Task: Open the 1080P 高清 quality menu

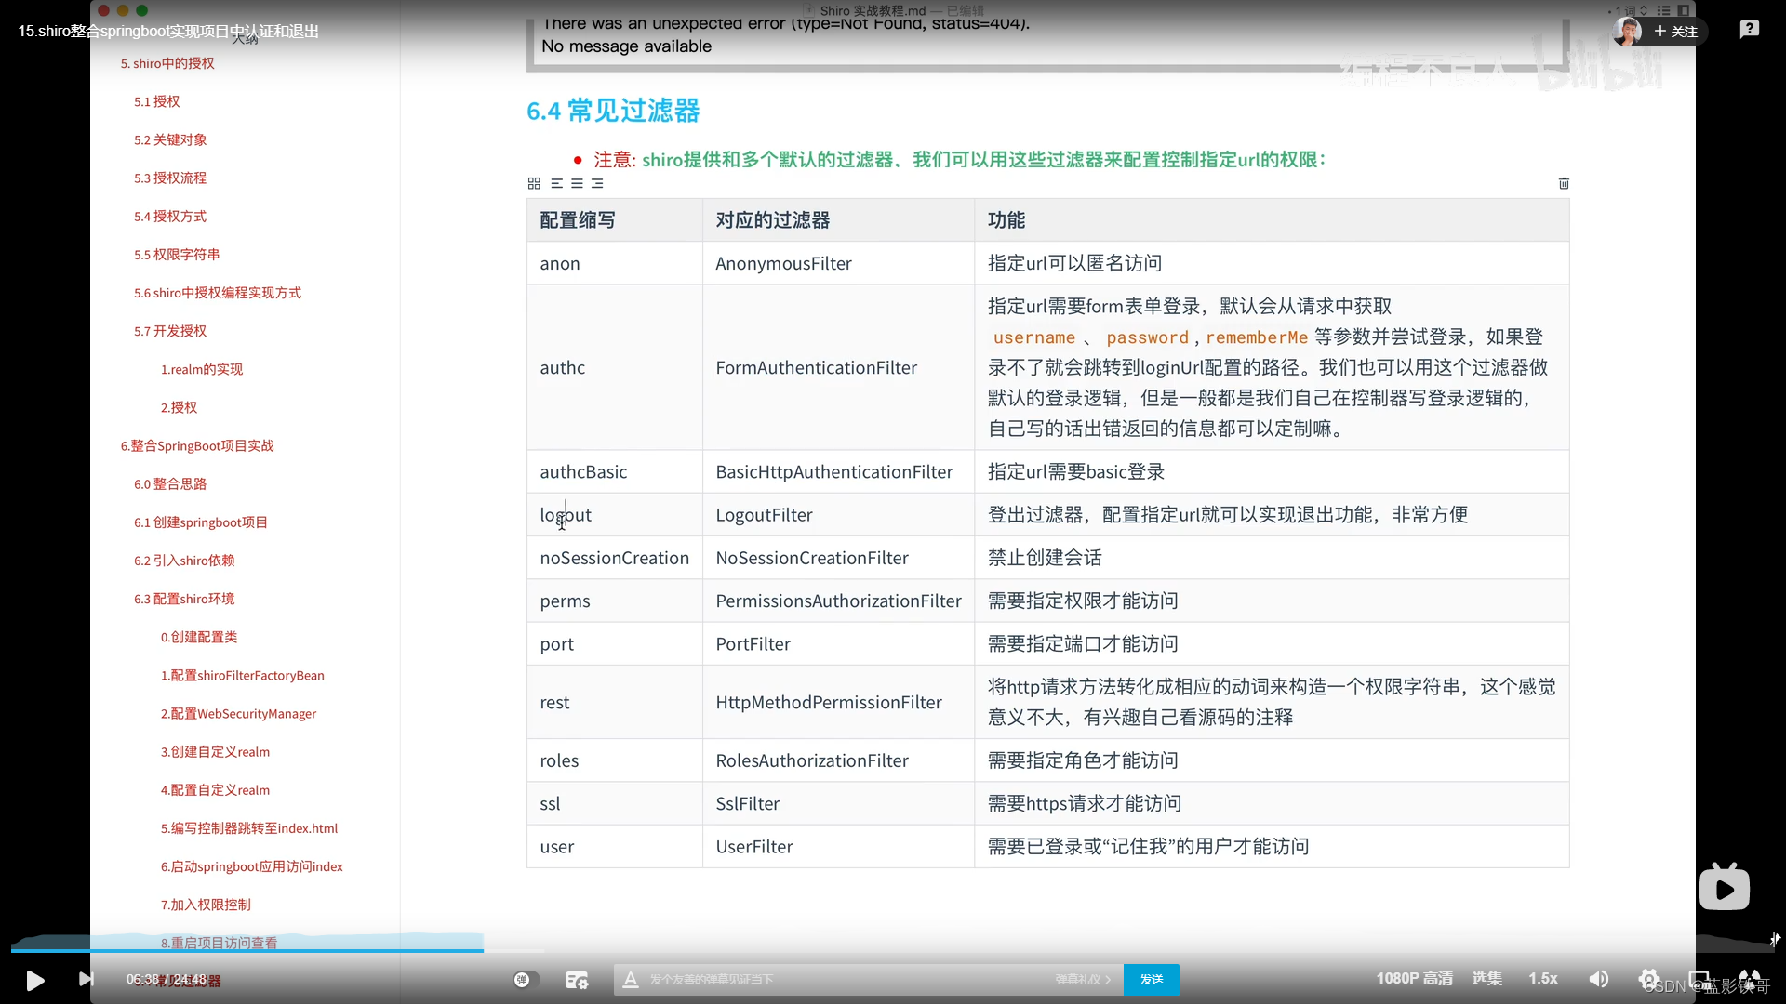Action: point(1414,978)
